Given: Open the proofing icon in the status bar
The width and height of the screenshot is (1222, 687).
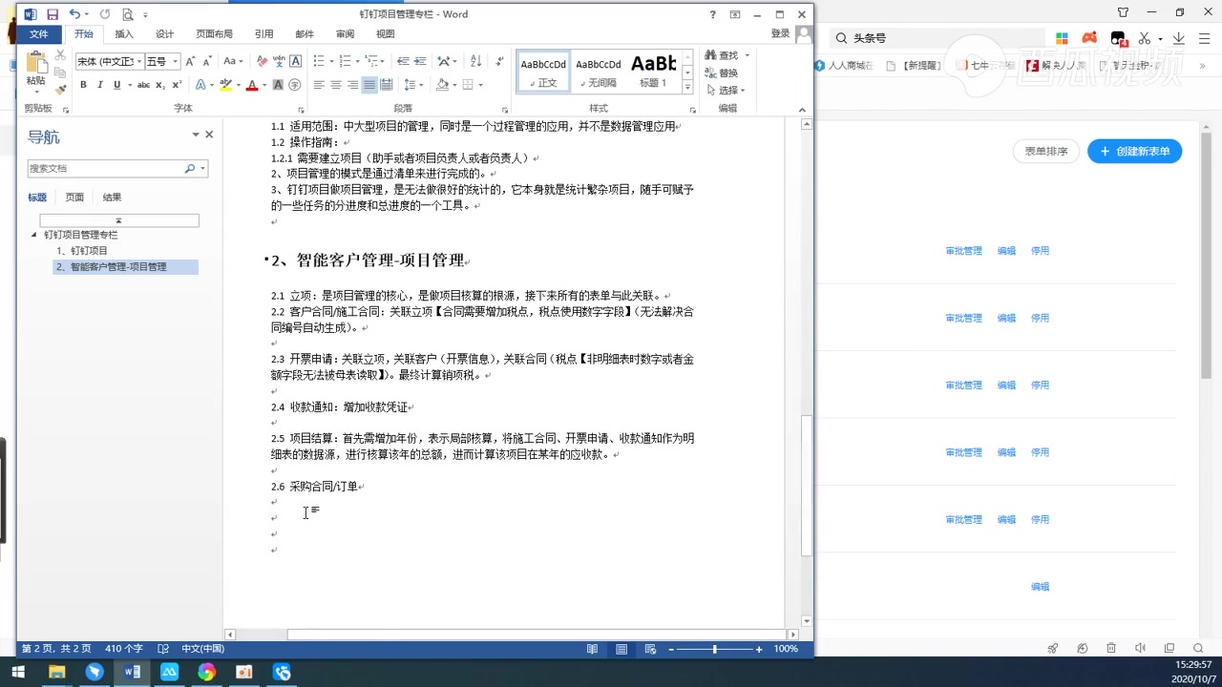Looking at the screenshot, I should click(163, 649).
